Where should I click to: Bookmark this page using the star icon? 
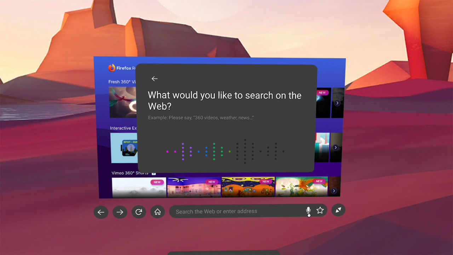pyautogui.click(x=320, y=210)
